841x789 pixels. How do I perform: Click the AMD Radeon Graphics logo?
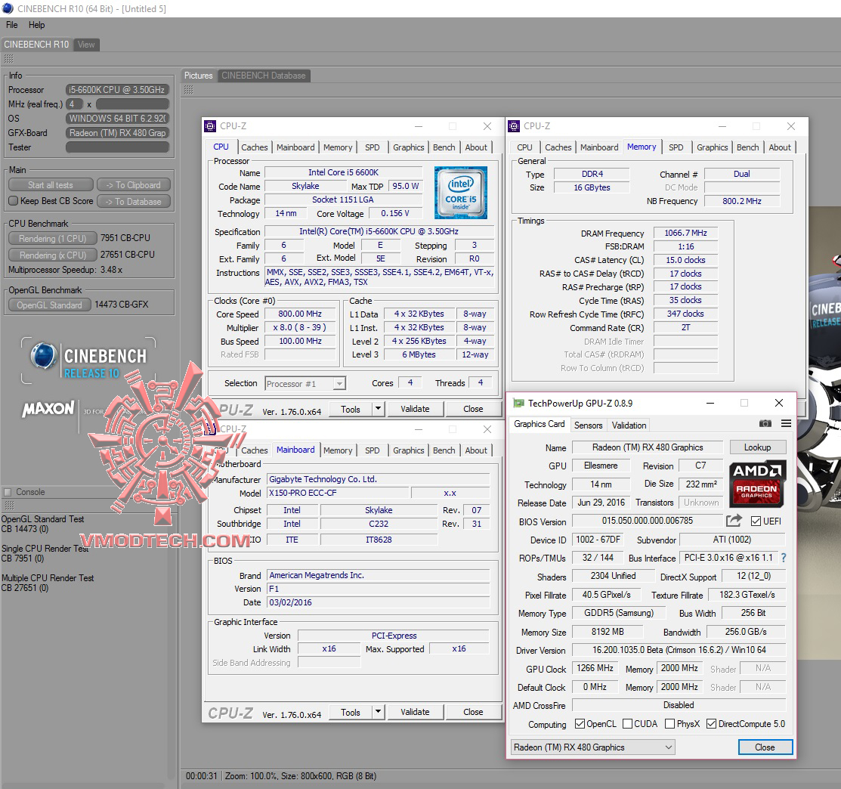pos(757,484)
